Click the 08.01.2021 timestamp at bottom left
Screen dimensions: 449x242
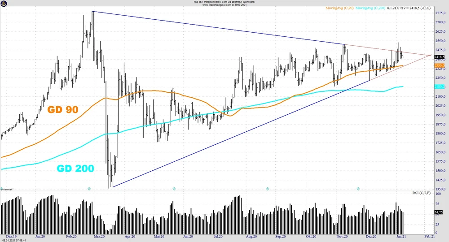pyautogui.click(x=13, y=240)
